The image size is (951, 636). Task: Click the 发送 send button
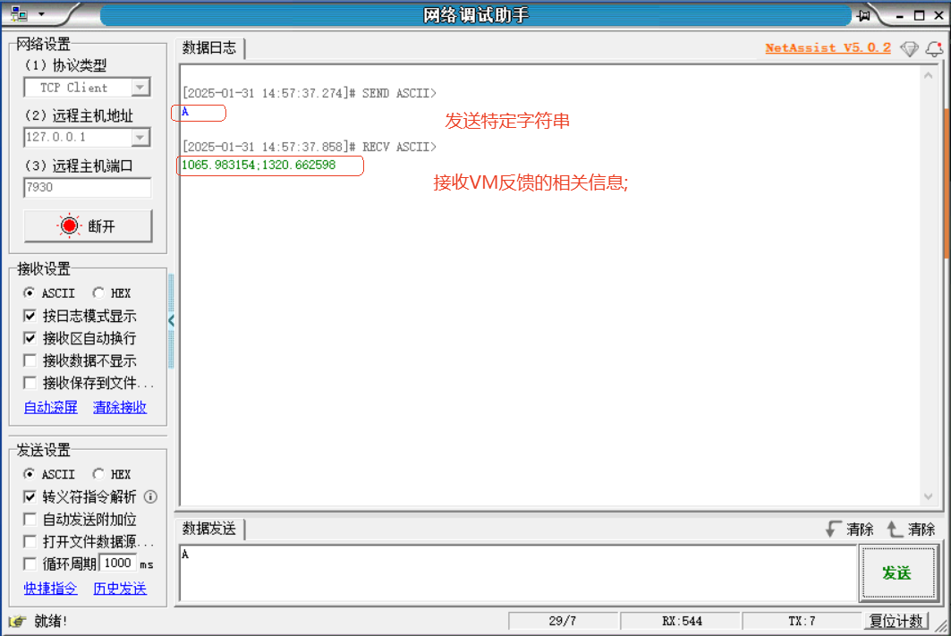tap(897, 573)
